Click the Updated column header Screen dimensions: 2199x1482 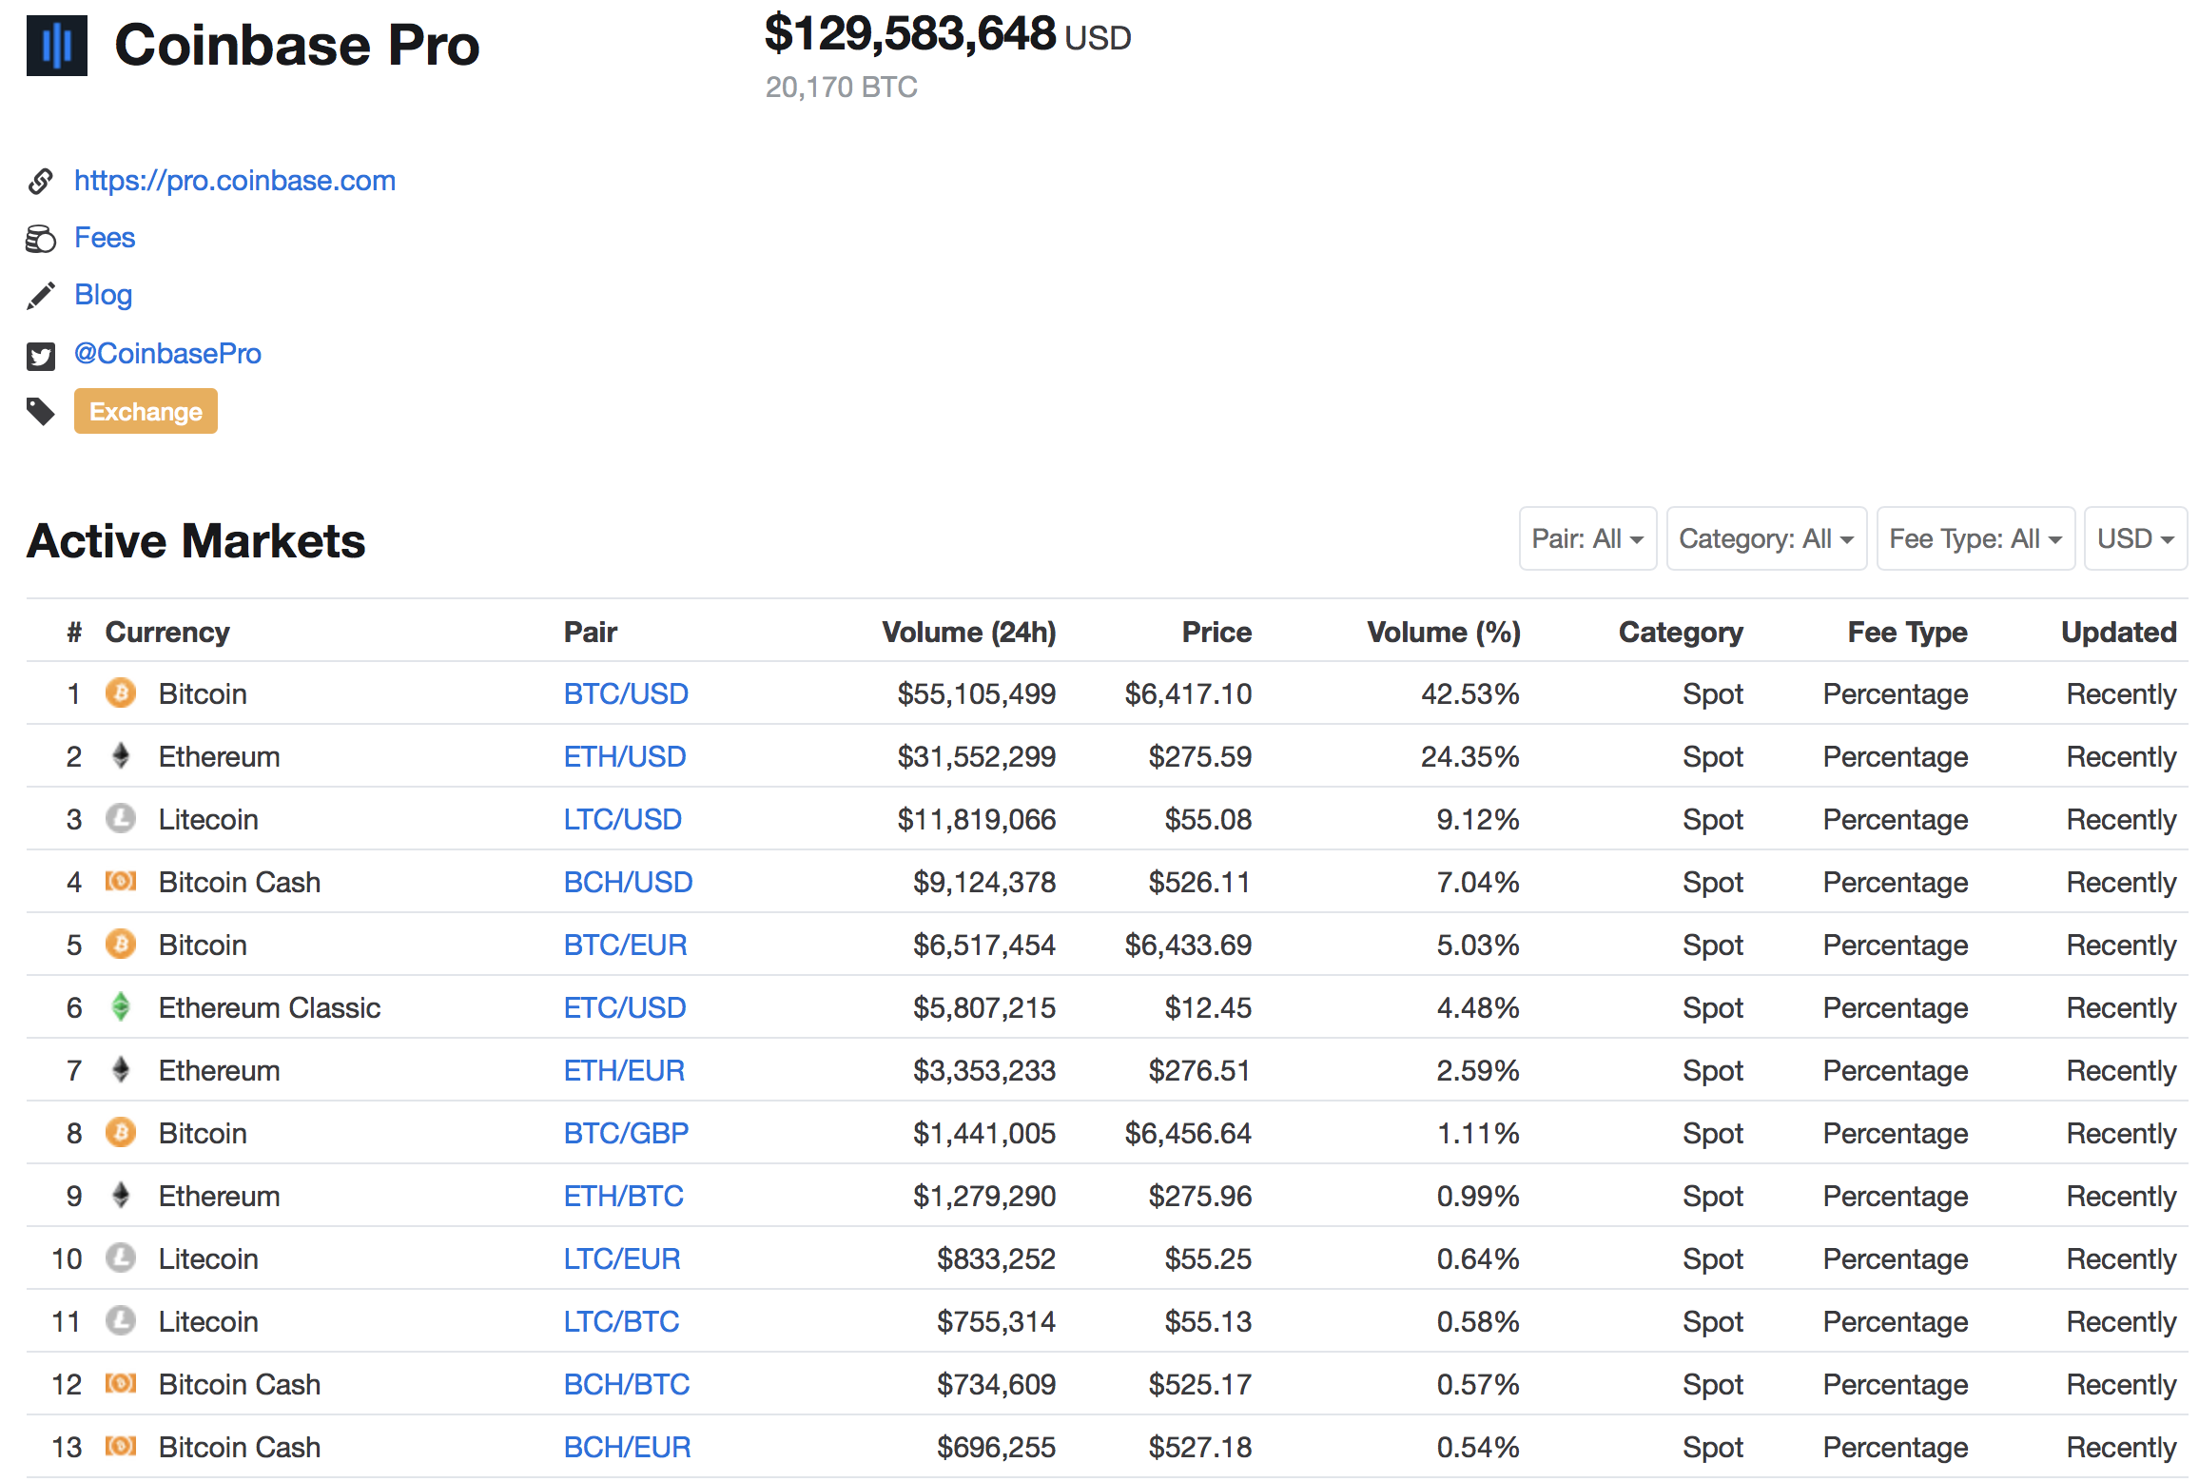point(2119,632)
